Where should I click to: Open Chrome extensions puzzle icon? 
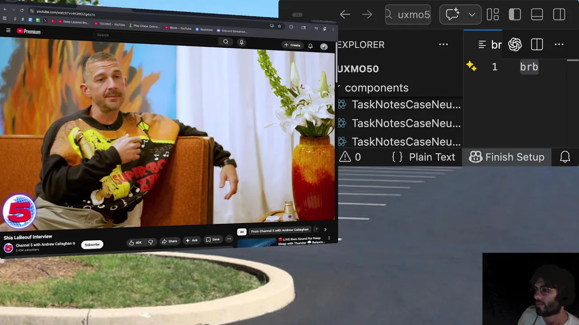tap(291, 27)
